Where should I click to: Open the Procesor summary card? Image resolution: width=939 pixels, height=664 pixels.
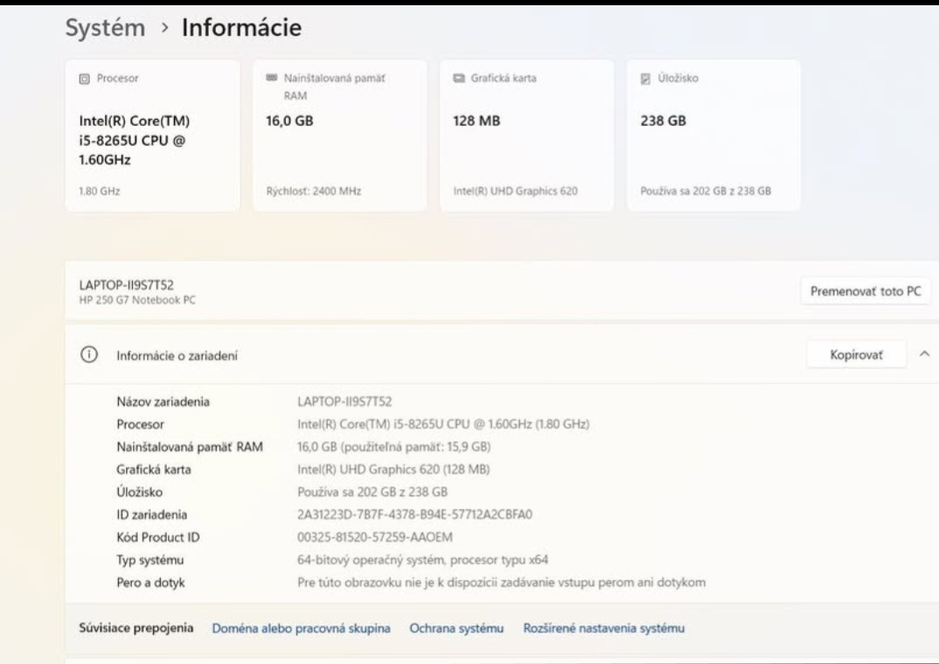[152, 135]
